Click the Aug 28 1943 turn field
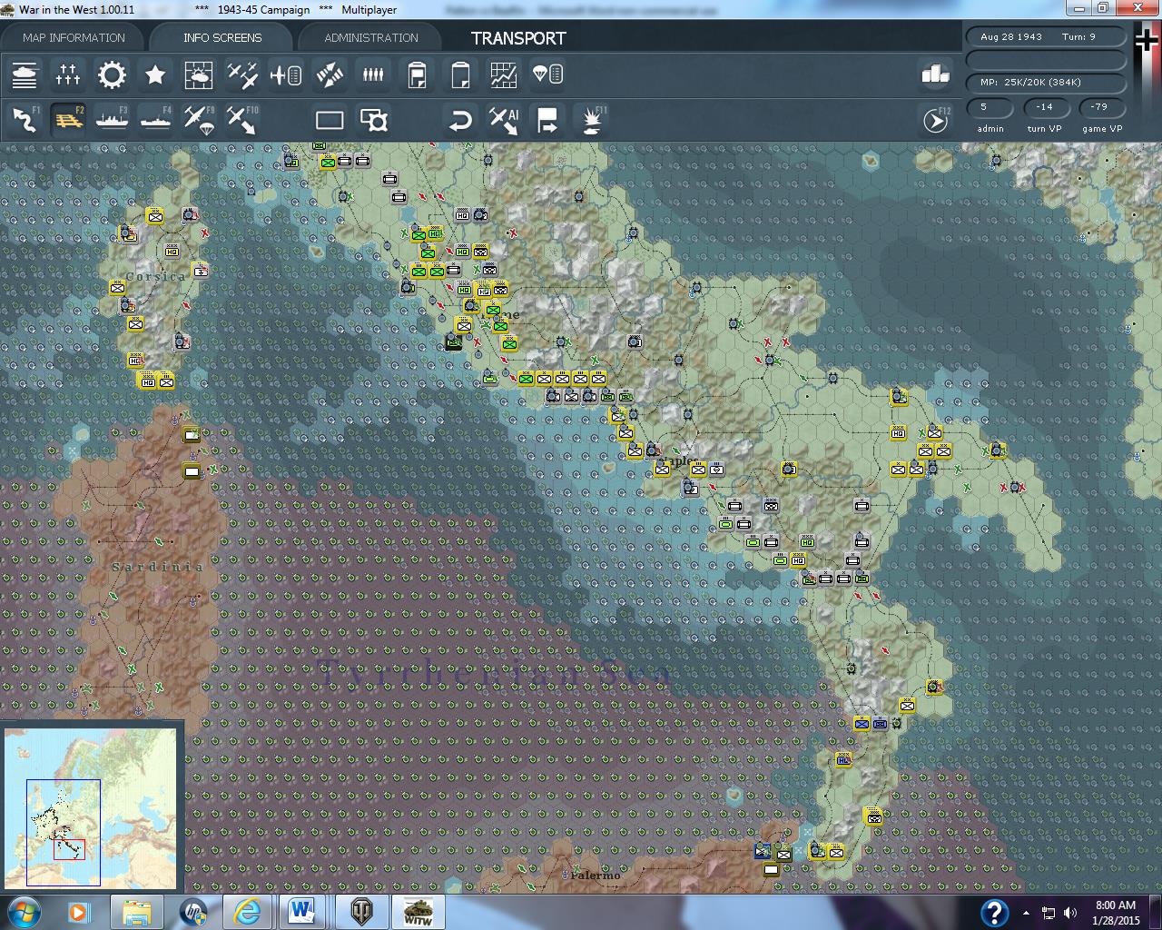Image resolution: width=1162 pixels, height=930 pixels. pyautogui.click(x=1047, y=37)
